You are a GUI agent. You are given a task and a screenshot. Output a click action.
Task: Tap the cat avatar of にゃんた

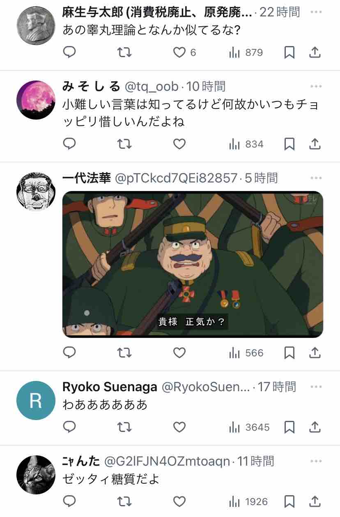[36, 474]
